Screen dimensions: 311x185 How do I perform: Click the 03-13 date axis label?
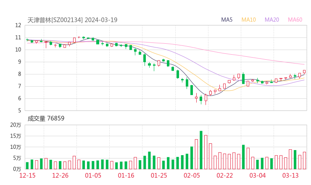point(290,175)
